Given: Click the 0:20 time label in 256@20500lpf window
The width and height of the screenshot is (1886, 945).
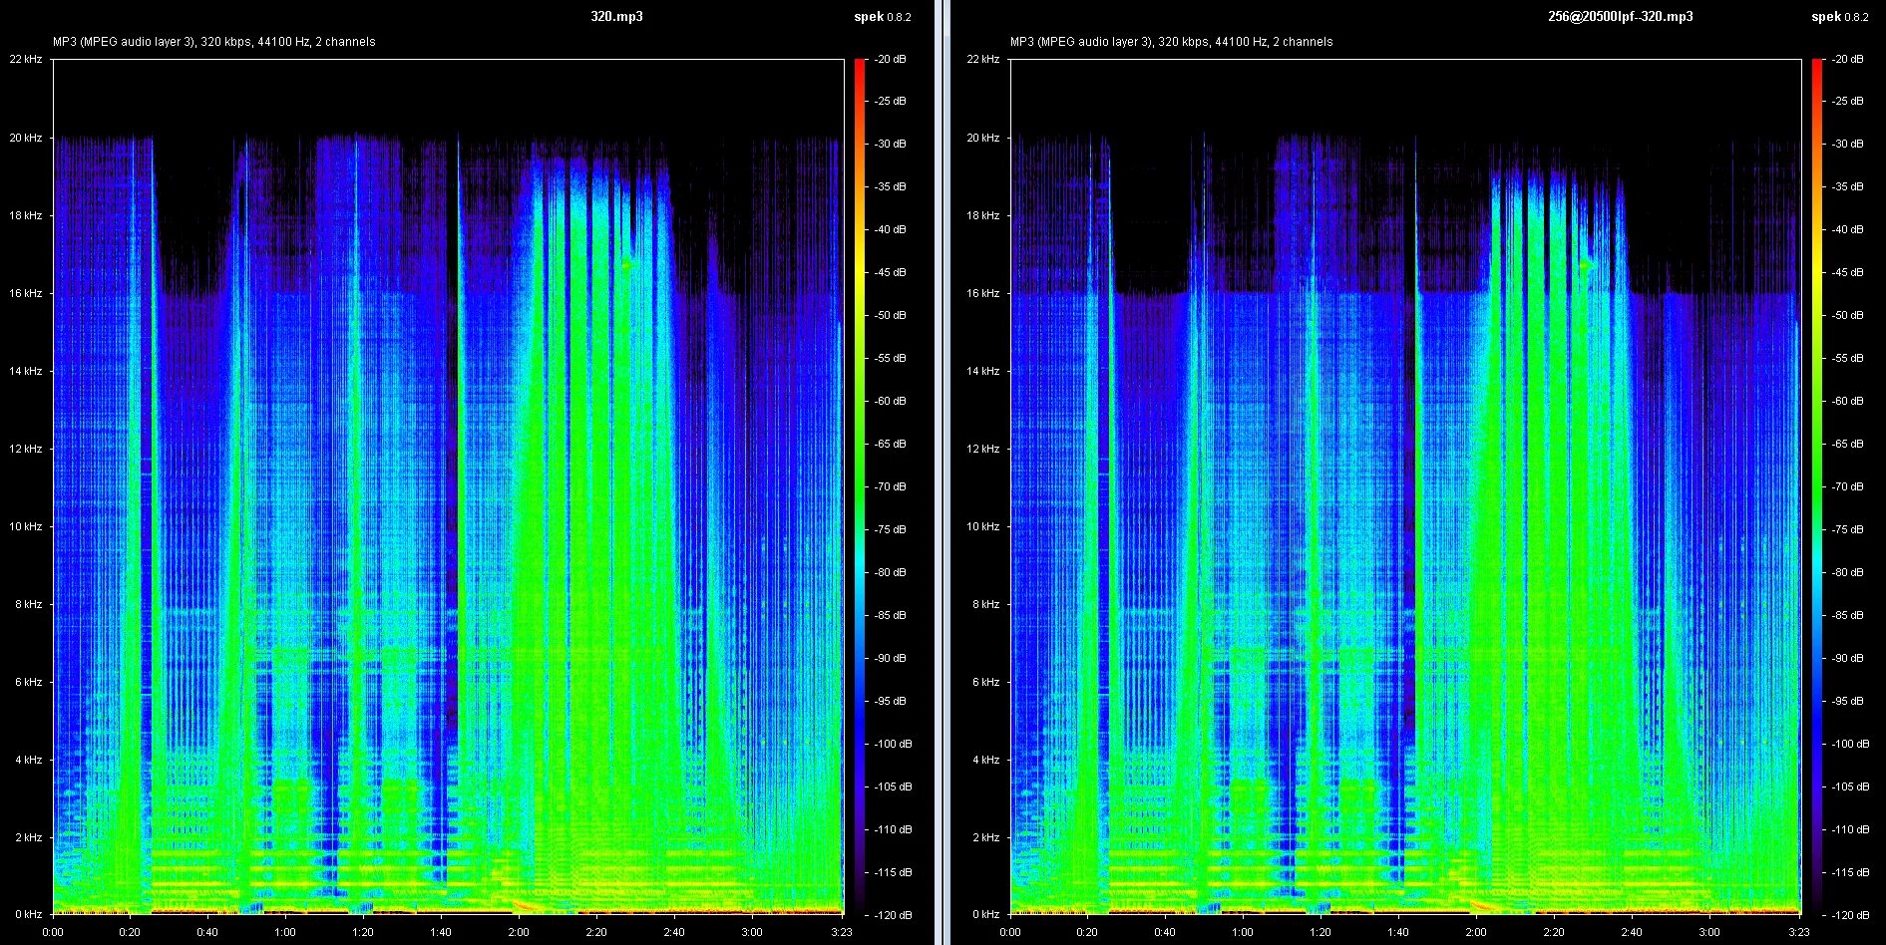Looking at the screenshot, I should click(1087, 932).
